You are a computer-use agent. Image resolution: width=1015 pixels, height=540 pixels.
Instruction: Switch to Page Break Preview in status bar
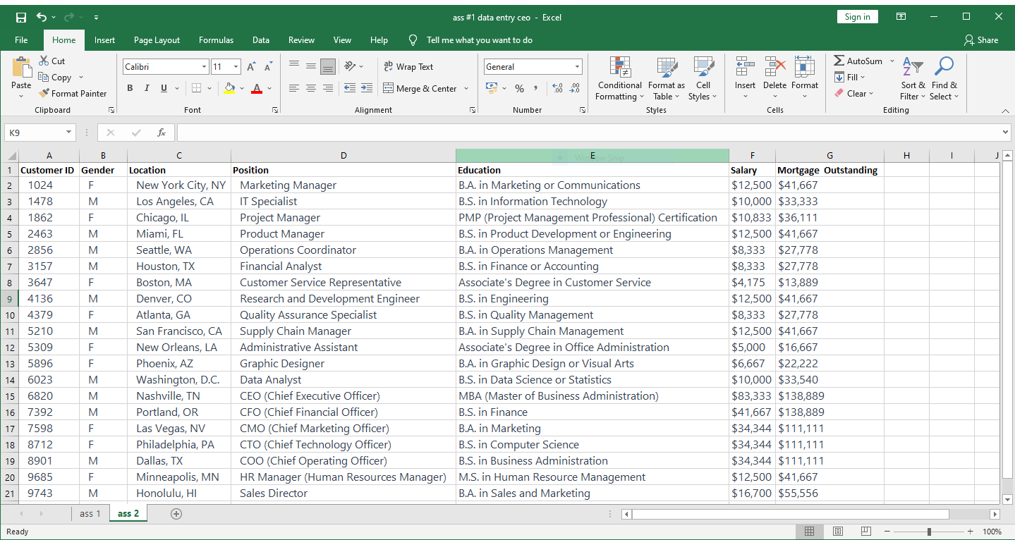[866, 532]
